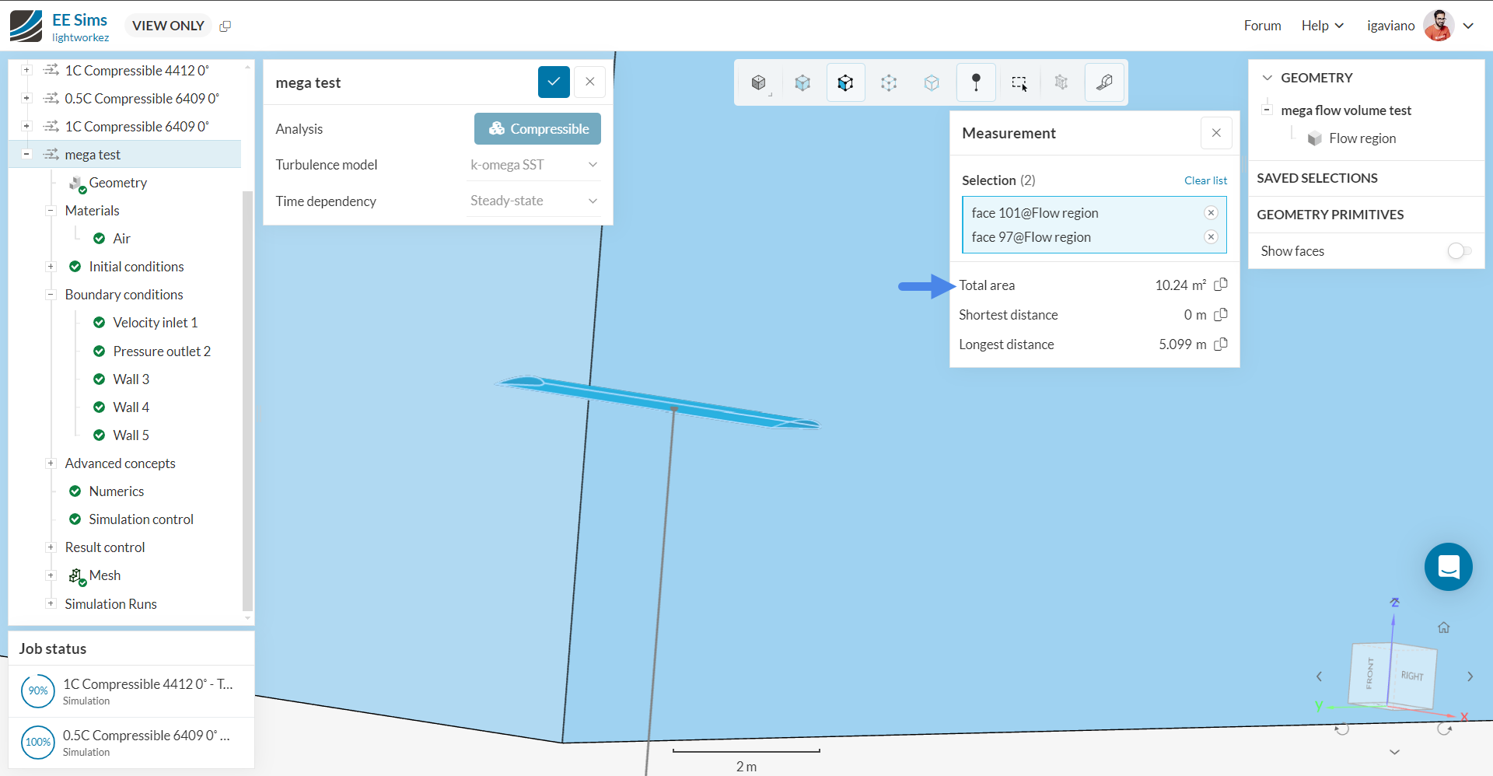The width and height of the screenshot is (1493, 776).
Task: Select the Mesh tree item
Action: 105,575
